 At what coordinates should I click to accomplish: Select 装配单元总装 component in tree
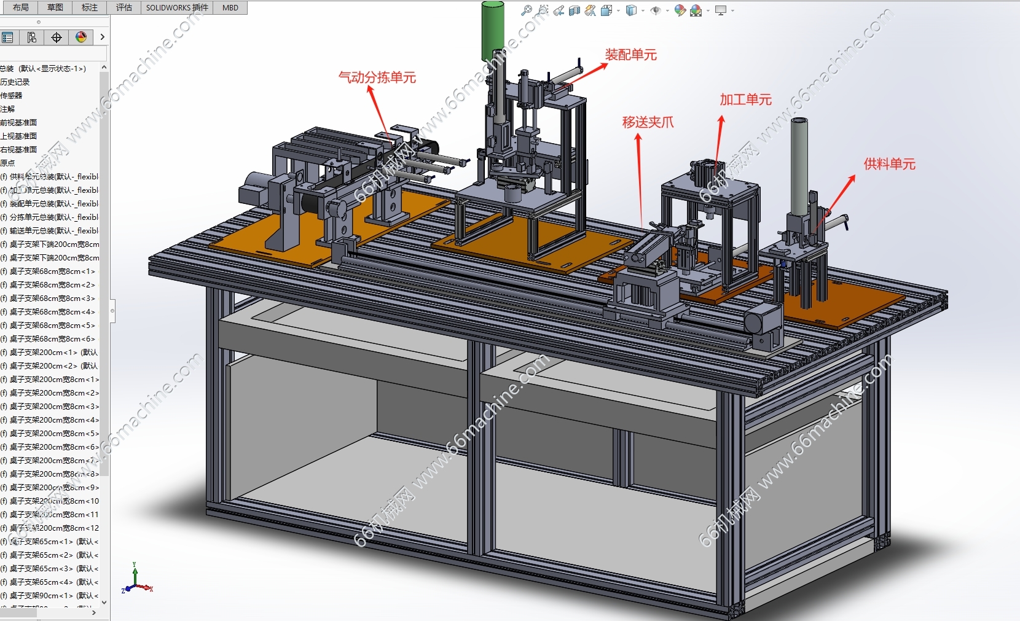tap(49, 203)
